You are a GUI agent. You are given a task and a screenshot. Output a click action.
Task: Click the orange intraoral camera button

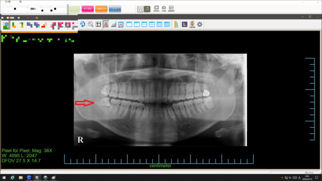coord(101,9)
